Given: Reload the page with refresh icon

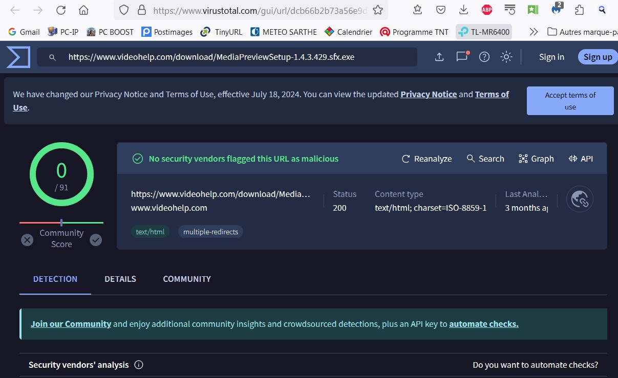Looking at the screenshot, I should pos(61,10).
